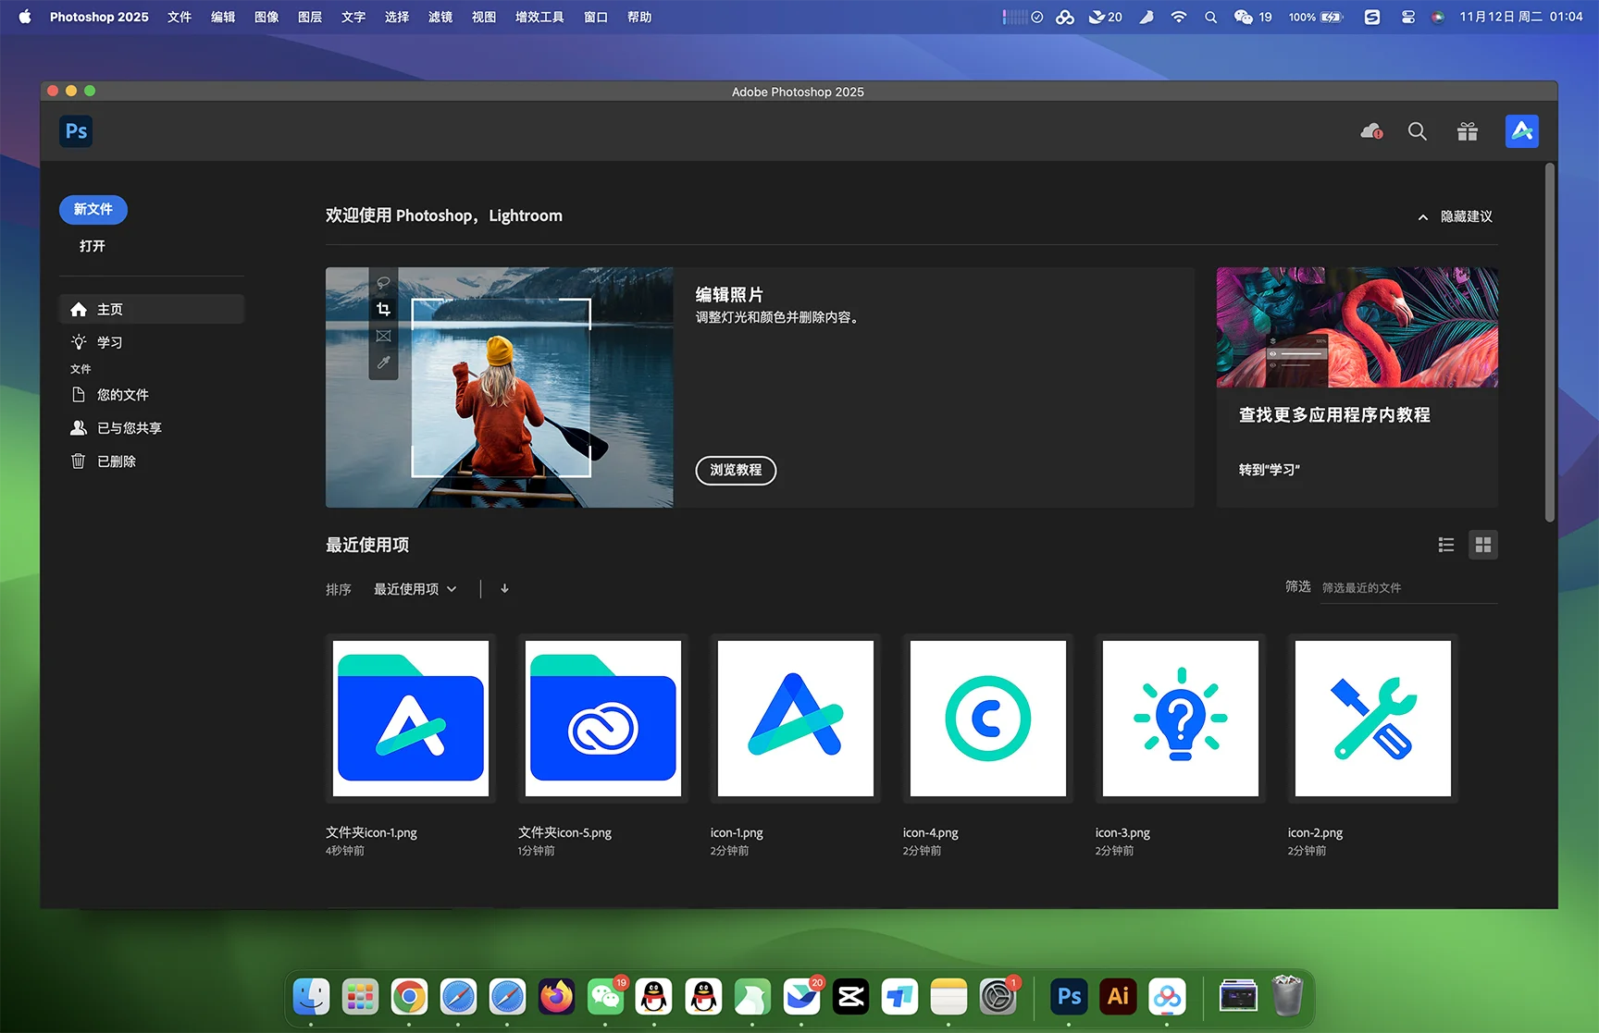Open 文件夹icon-5.png thumbnail
The height and width of the screenshot is (1033, 1599).
603,719
